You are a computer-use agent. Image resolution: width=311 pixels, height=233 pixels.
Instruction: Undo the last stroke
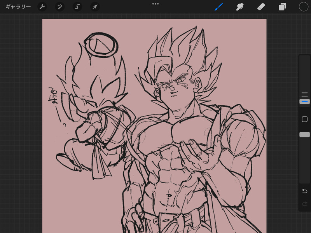click(304, 191)
